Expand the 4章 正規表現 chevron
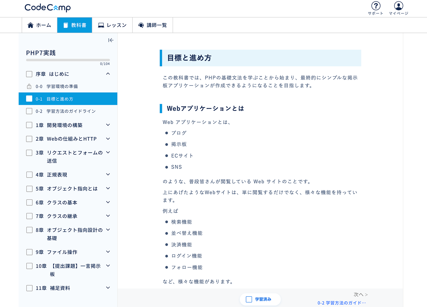 [x=108, y=174]
